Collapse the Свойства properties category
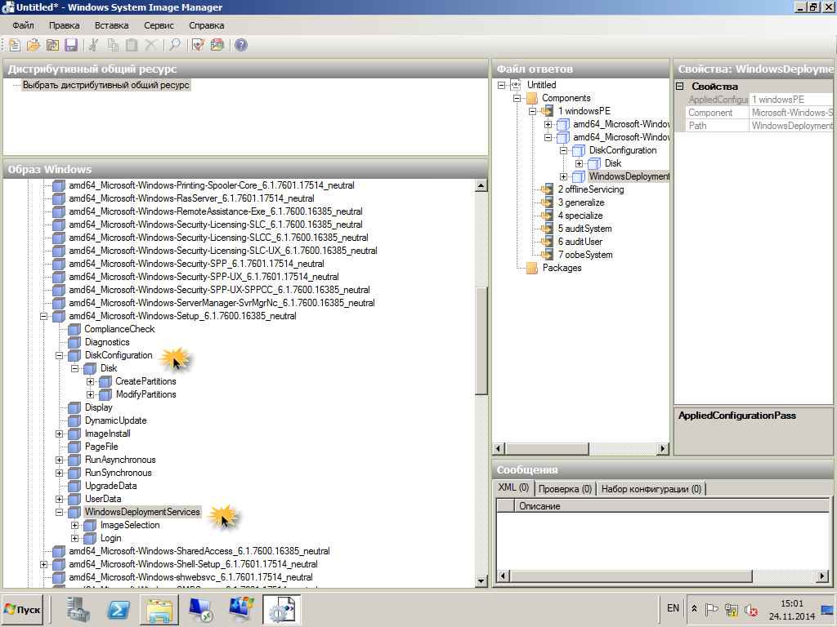 coord(679,86)
